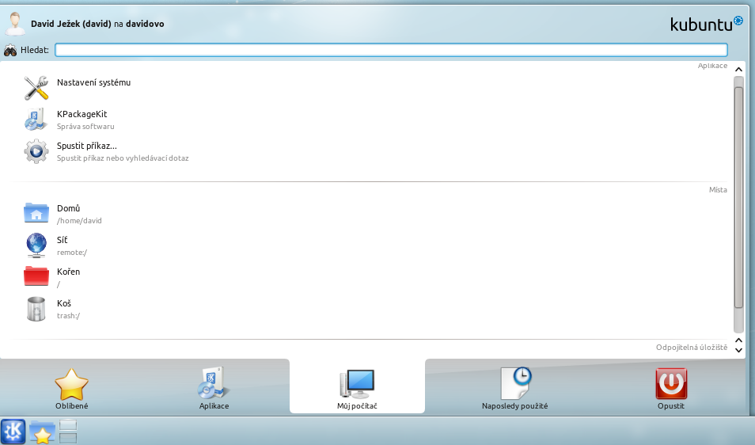
Task: Select the KPackageKit entry label
Action: click(x=82, y=114)
